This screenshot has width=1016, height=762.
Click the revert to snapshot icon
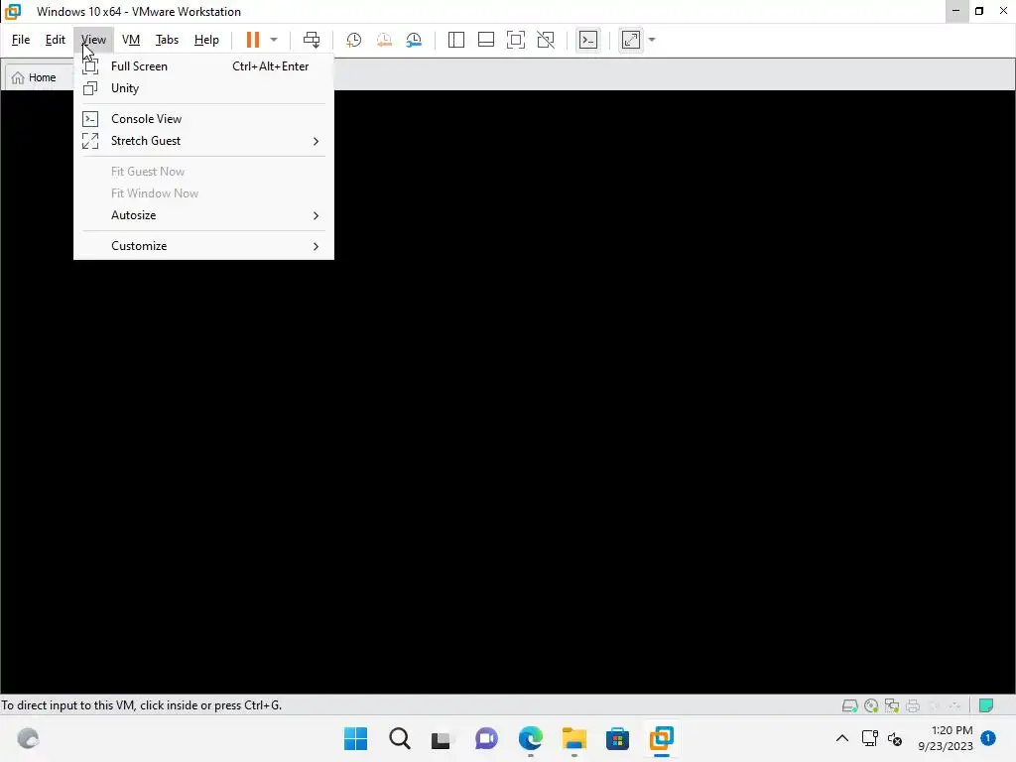pyautogui.click(x=384, y=40)
